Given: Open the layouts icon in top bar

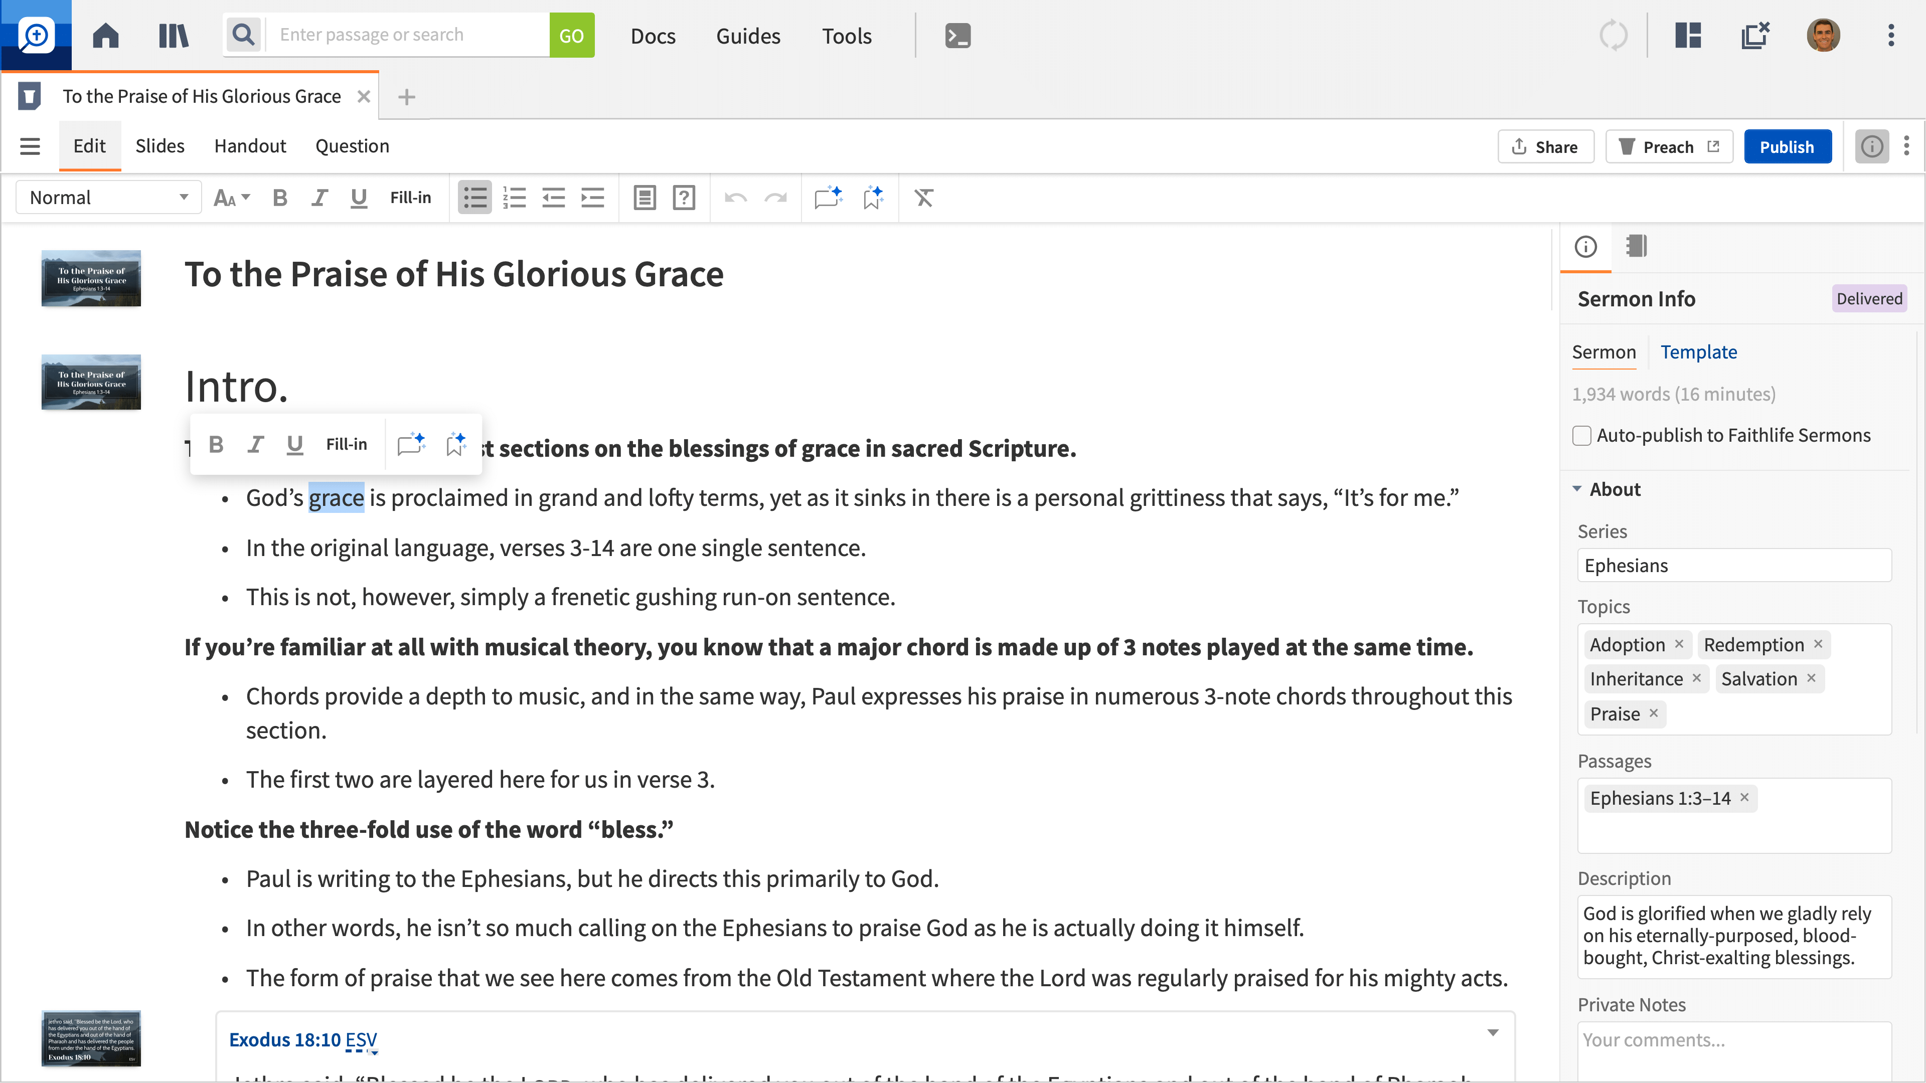Looking at the screenshot, I should (x=1687, y=35).
